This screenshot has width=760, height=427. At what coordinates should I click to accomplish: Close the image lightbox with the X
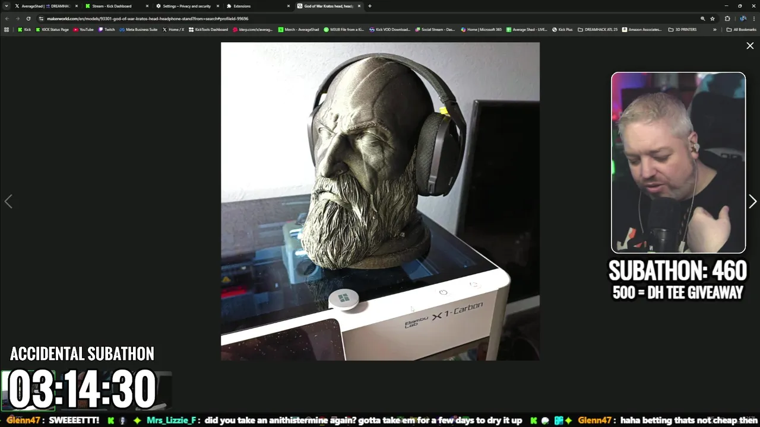click(750, 46)
